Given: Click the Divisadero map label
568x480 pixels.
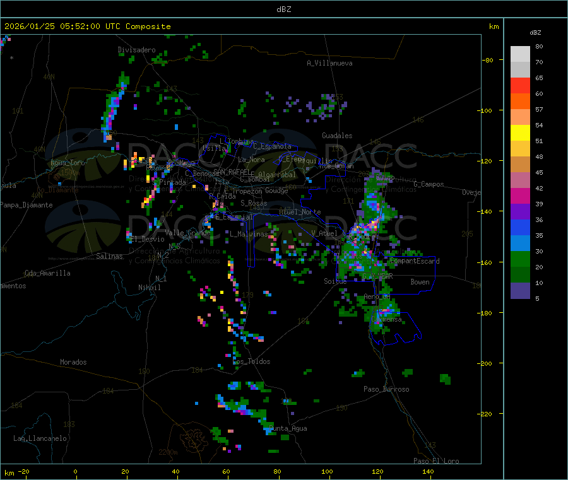Looking at the screenshot, I should click(136, 50).
